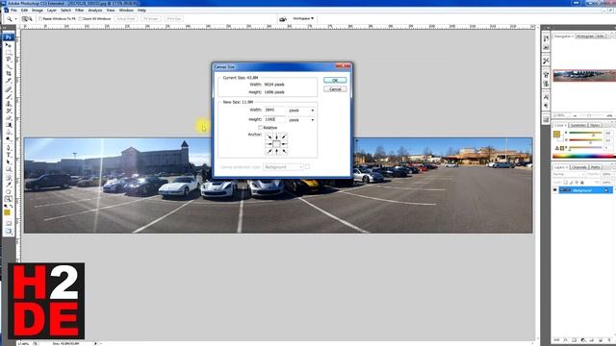
Task: Open the File menu
Action: tap(13, 11)
